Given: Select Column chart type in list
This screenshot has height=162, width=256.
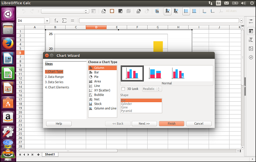Looking at the screenshot, I should [x=102, y=68].
